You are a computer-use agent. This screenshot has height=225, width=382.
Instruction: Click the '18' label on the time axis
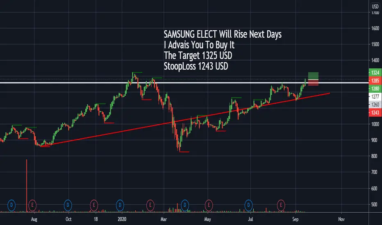(x=96, y=219)
